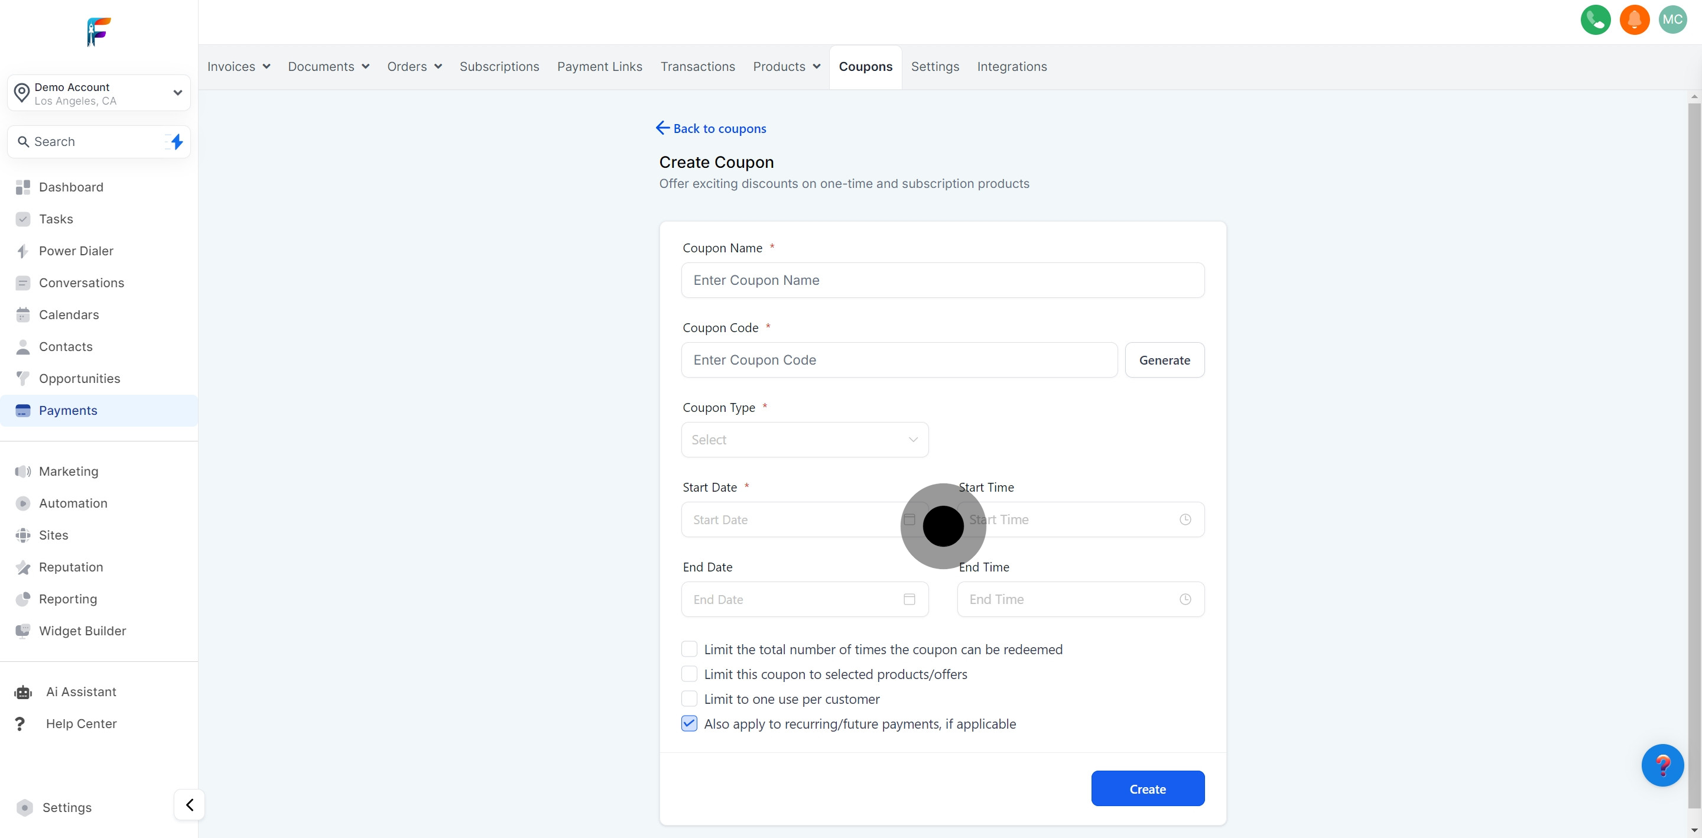Switch to the Transactions tab
Image resolution: width=1702 pixels, height=838 pixels.
click(698, 67)
